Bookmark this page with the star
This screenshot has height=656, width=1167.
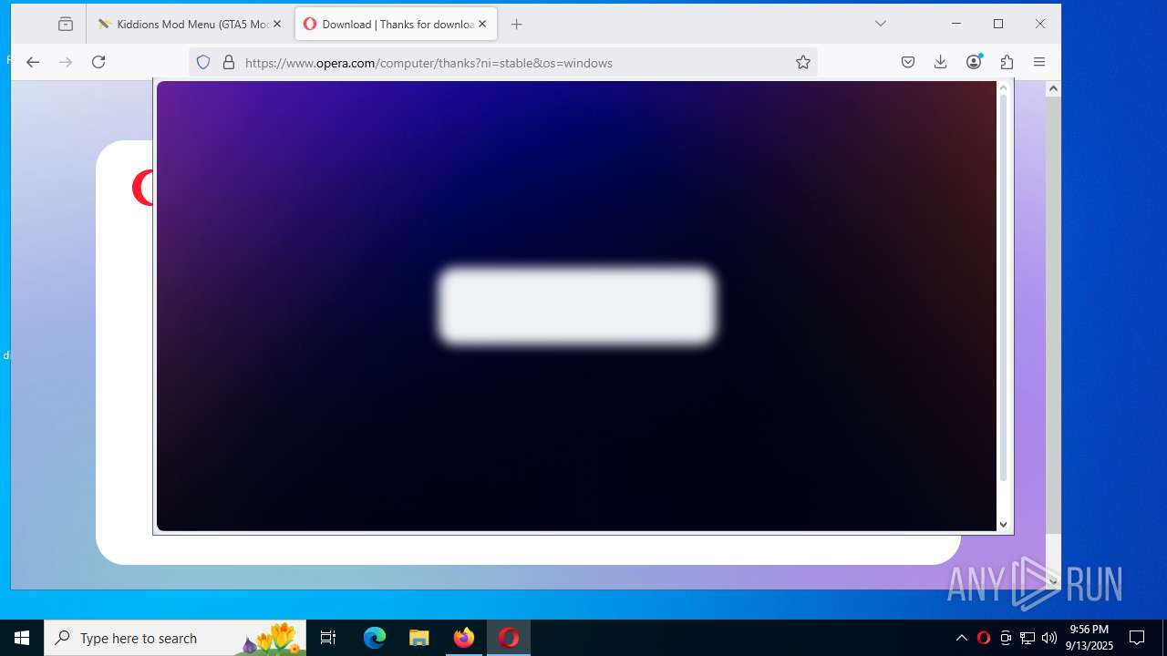pos(803,62)
